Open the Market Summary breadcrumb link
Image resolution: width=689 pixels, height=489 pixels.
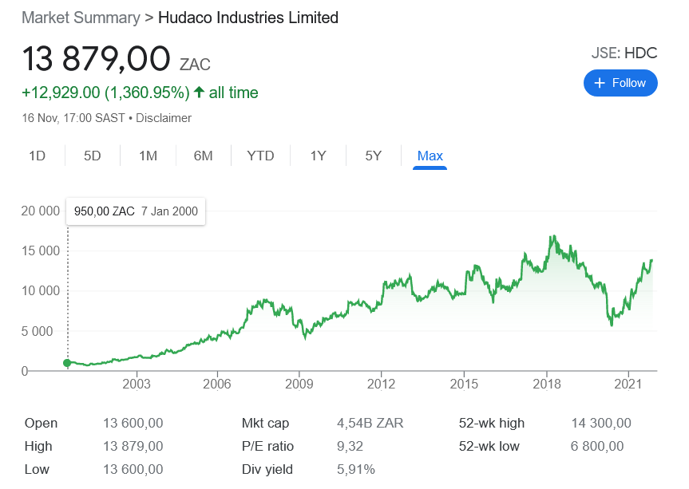pos(81,18)
